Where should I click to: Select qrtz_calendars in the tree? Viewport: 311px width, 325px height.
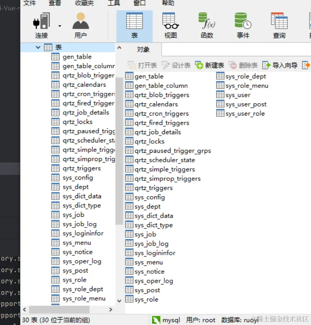(x=84, y=85)
